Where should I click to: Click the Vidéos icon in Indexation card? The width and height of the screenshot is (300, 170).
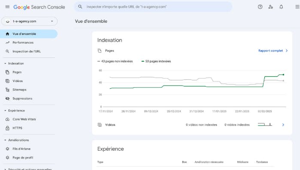pyautogui.click(x=100, y=125)
